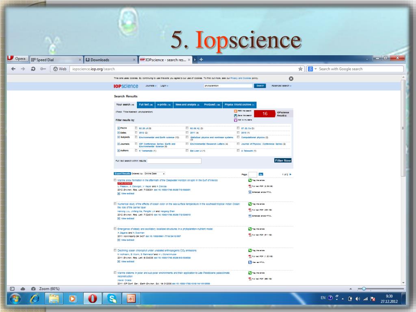Viewport: 416px width, 312px height.
Task: Expand the Subjects filter group
Action: click(119, 137)
